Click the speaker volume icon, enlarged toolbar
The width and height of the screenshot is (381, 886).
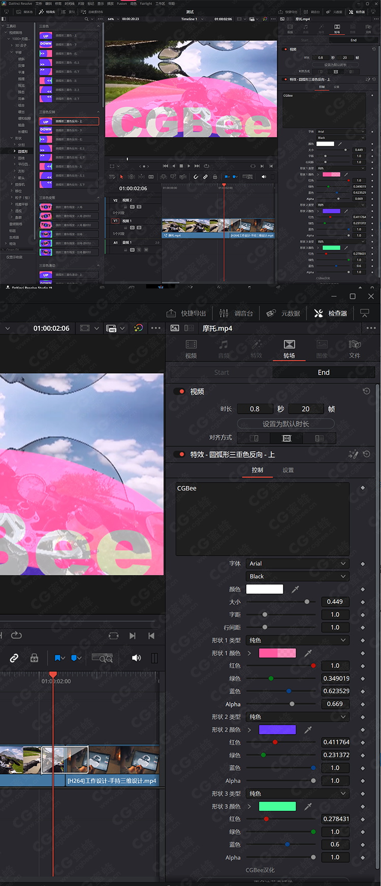click(136, 658)
